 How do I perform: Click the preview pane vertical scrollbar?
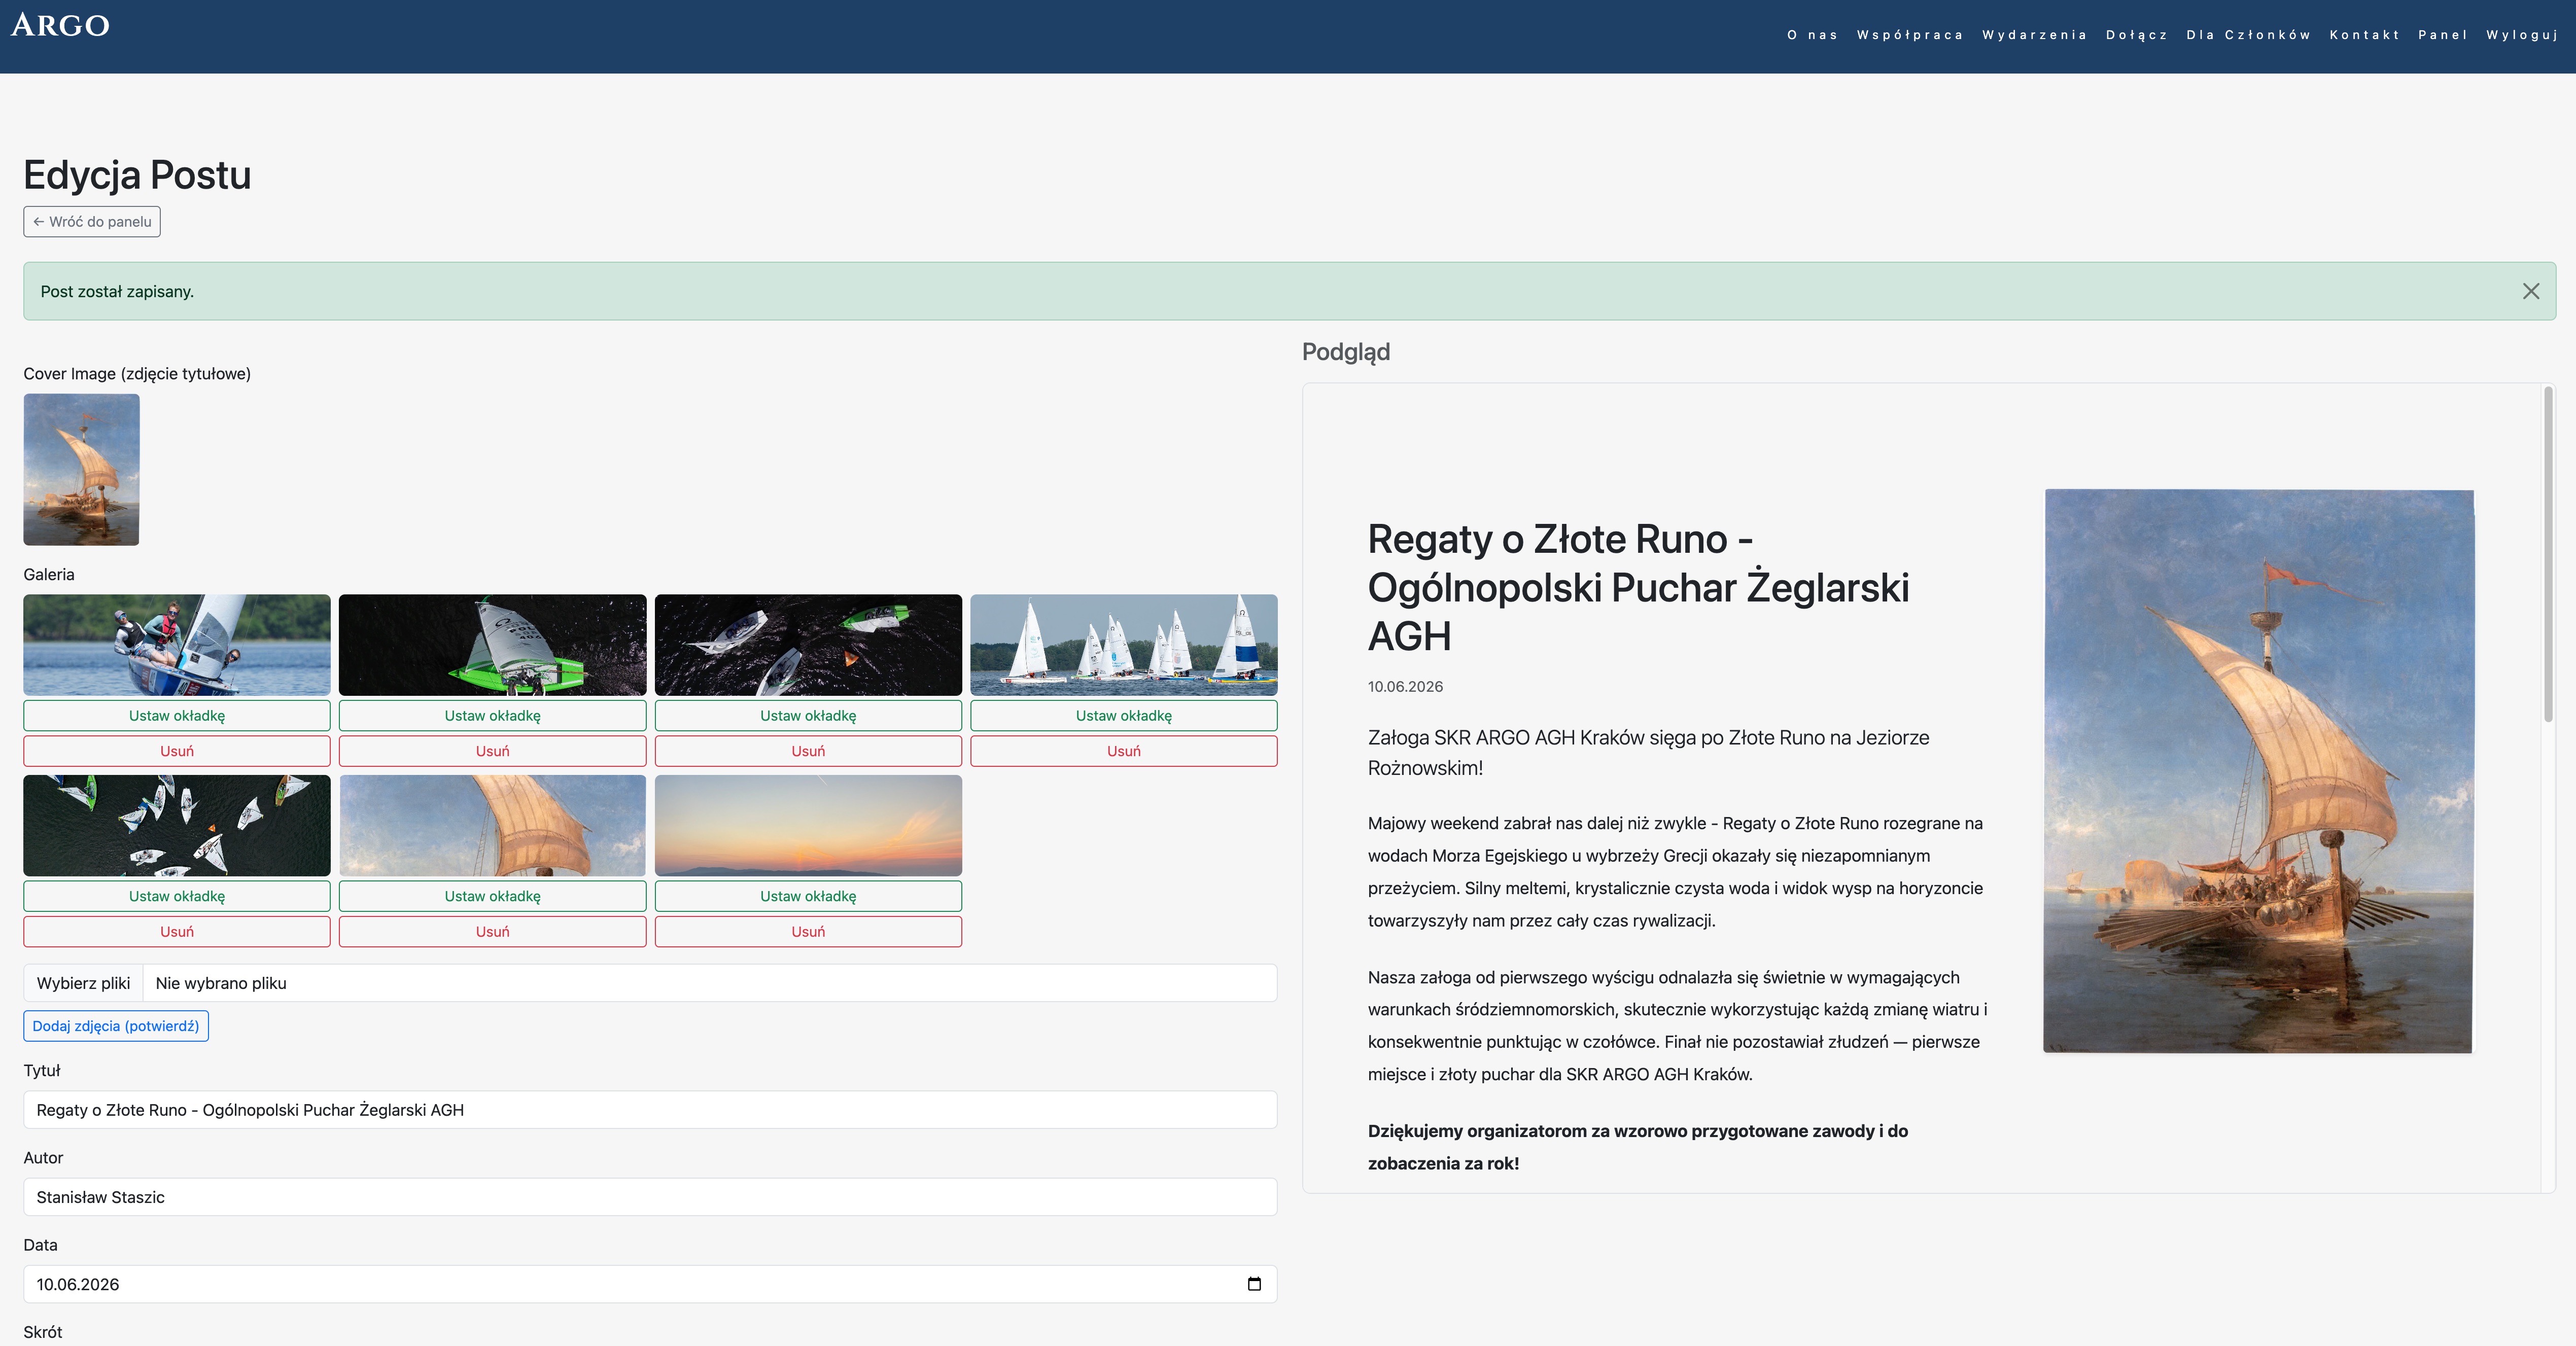[x=2548, y=555]
